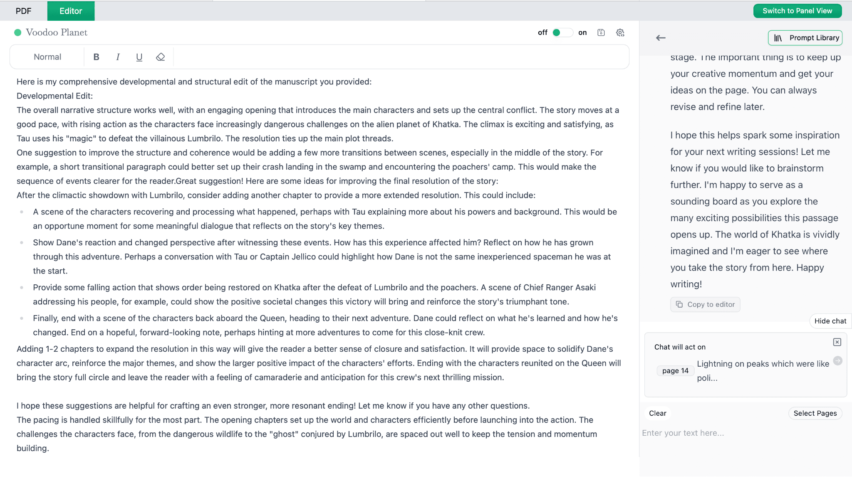
Task: Hide the chat panel
Action: pyautogui.click(x=830, y=321)
